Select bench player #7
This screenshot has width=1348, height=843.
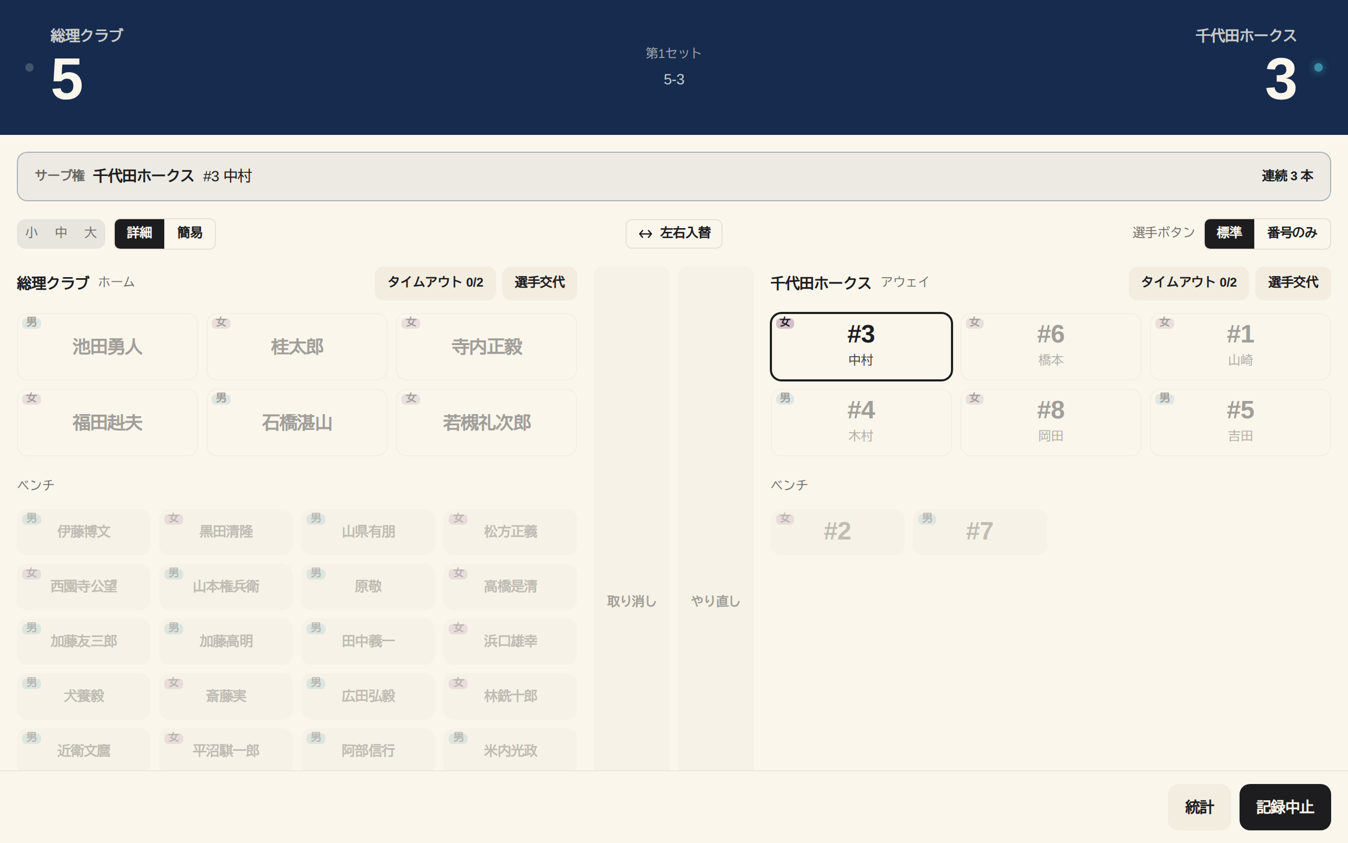pos(979,531)
